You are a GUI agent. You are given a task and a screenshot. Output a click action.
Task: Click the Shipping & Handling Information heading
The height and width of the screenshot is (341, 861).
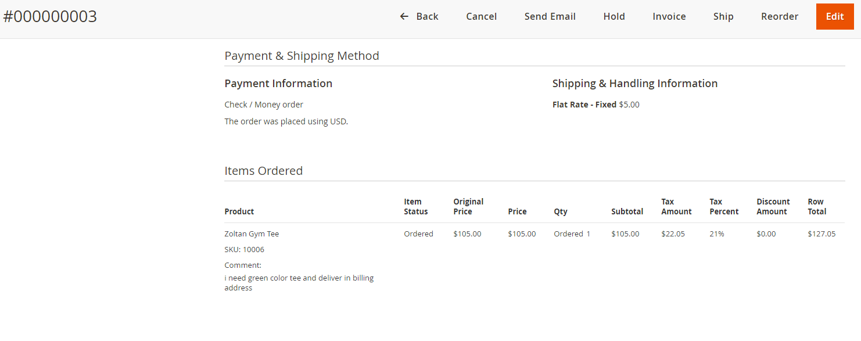click(x=634, y=84)
